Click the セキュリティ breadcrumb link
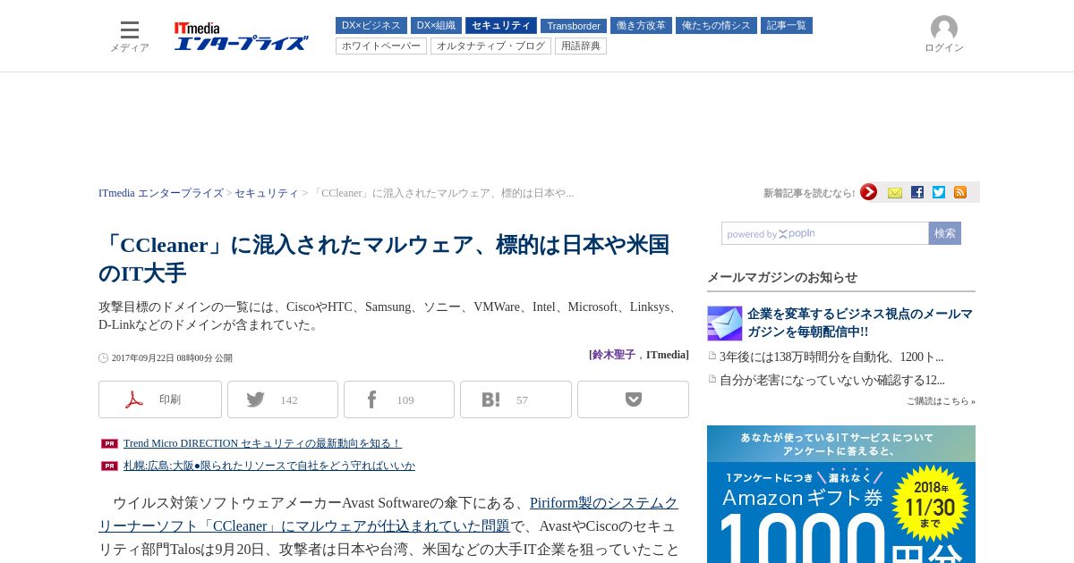Viewport: 1074px width, 563px height. tap(267, 193)
